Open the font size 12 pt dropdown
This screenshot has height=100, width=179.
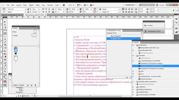click(x=39, y=9)
